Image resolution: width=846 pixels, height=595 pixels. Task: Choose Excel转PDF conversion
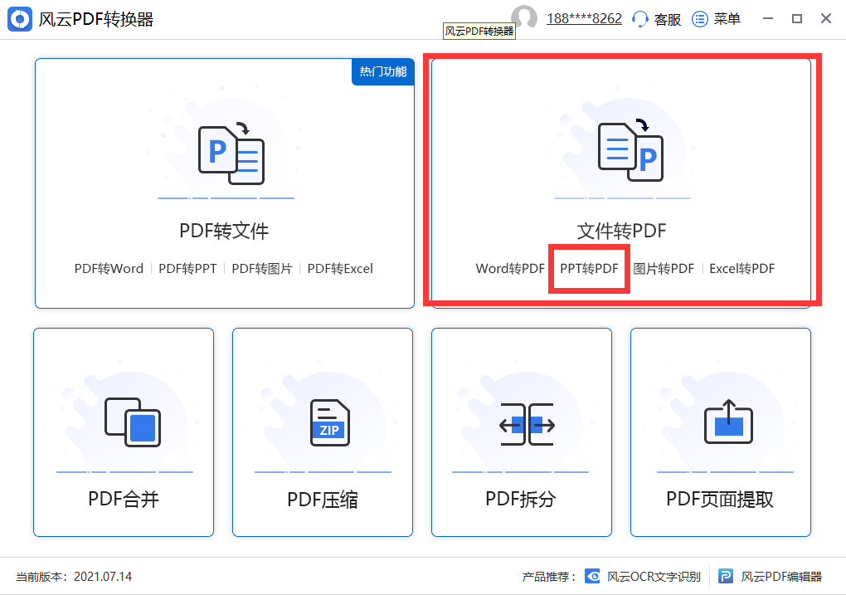coord(741,268)
